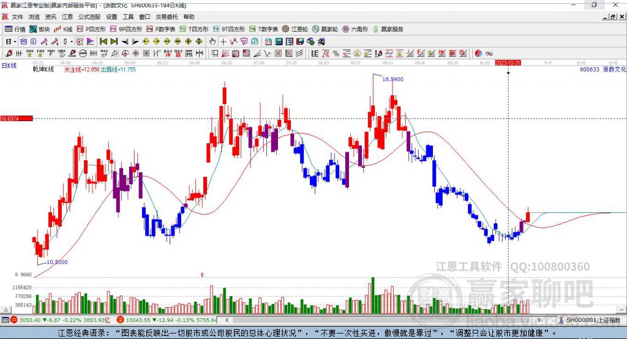Expand the volume panel up-arrow button
This screenshot has height=339, width=627.
coord(6,310)
